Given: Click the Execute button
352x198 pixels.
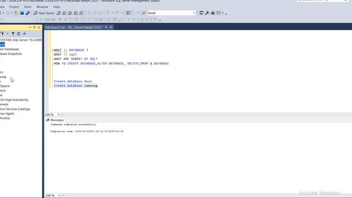Looking at the screenshot, I should click(x=47, y=20).
